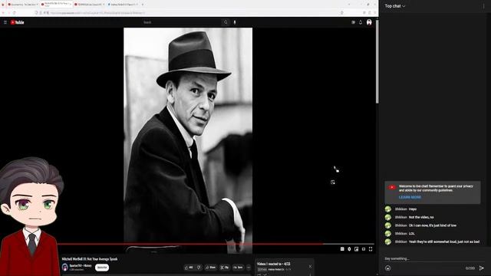491x276 pixels.
Task: Open the notifications bell
Action: coord(361,22)
